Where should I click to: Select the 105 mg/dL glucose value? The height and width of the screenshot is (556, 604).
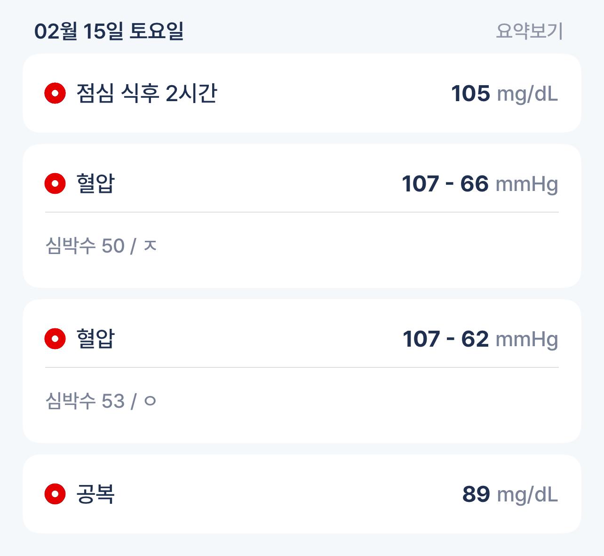(504, 93)
